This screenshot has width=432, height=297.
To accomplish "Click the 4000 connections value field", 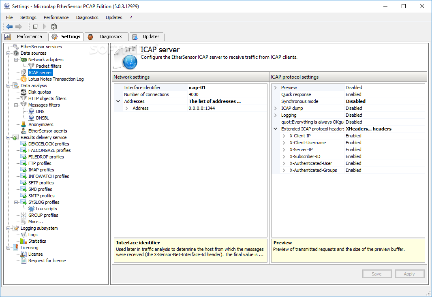I will click(193, 94).
